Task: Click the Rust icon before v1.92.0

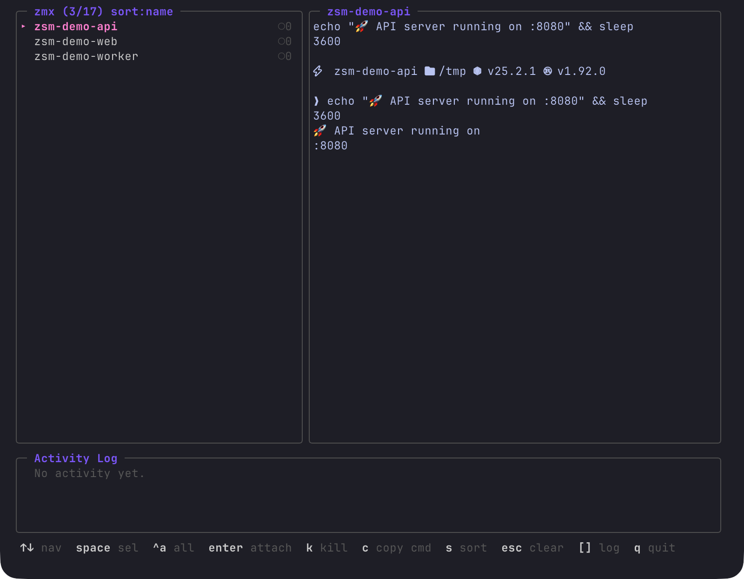Action: click(548, 71)
